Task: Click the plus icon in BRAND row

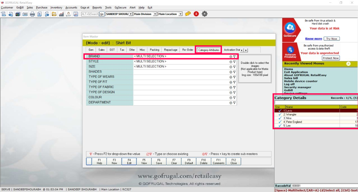Action: (x=231, y=57)
